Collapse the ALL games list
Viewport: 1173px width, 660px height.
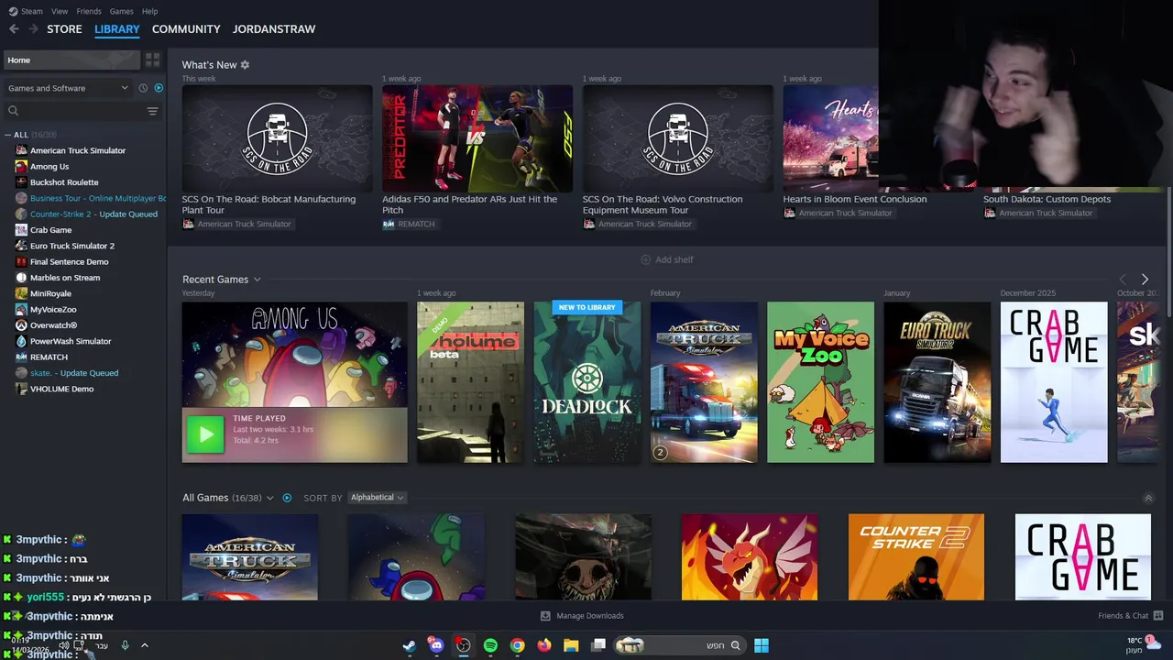coord(8,135)
